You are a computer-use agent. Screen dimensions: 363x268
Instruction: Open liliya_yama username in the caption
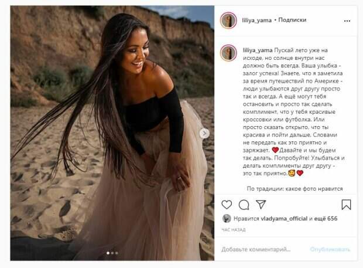click(x=258, y=50)
